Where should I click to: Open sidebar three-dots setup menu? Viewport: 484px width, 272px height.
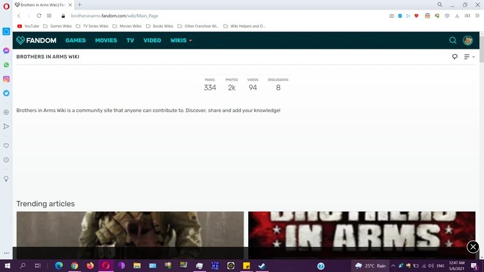click(6, 253)
